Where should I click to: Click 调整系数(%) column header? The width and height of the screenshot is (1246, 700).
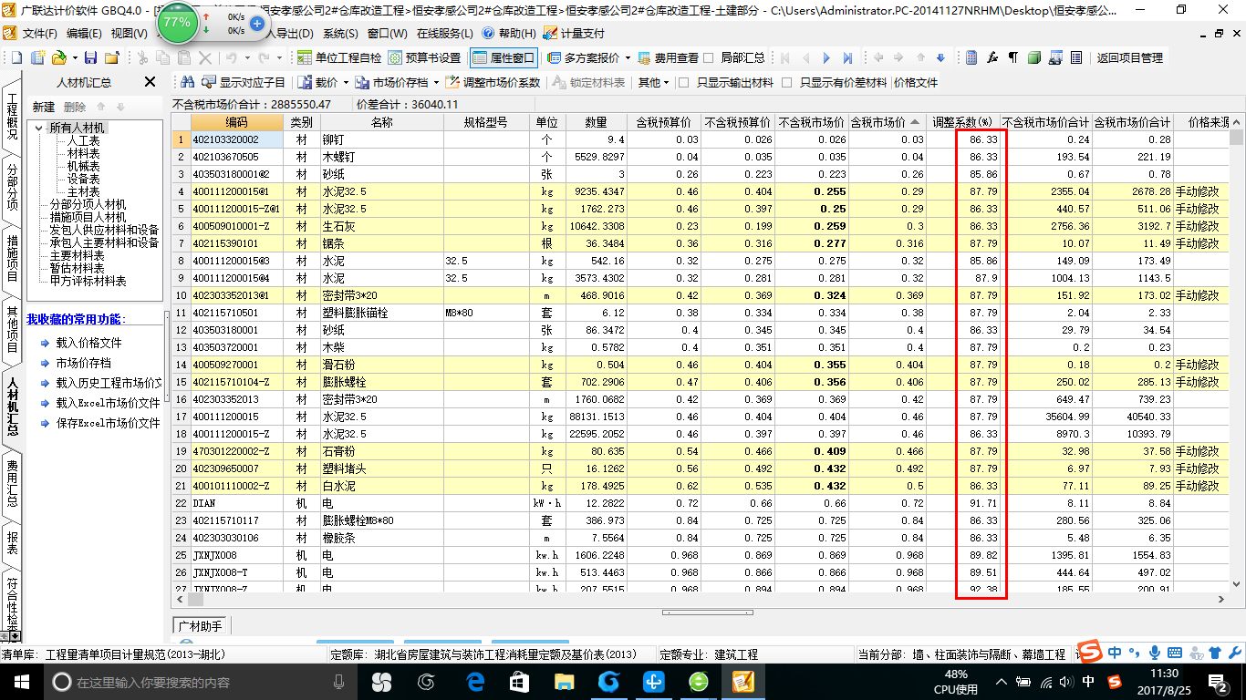[x=963, y=122]
